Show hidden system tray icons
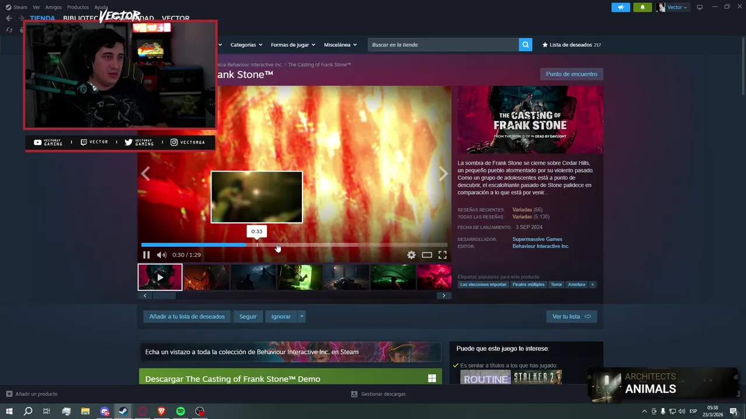The width and height of the screenshot is (746, 419). point(644,411)
